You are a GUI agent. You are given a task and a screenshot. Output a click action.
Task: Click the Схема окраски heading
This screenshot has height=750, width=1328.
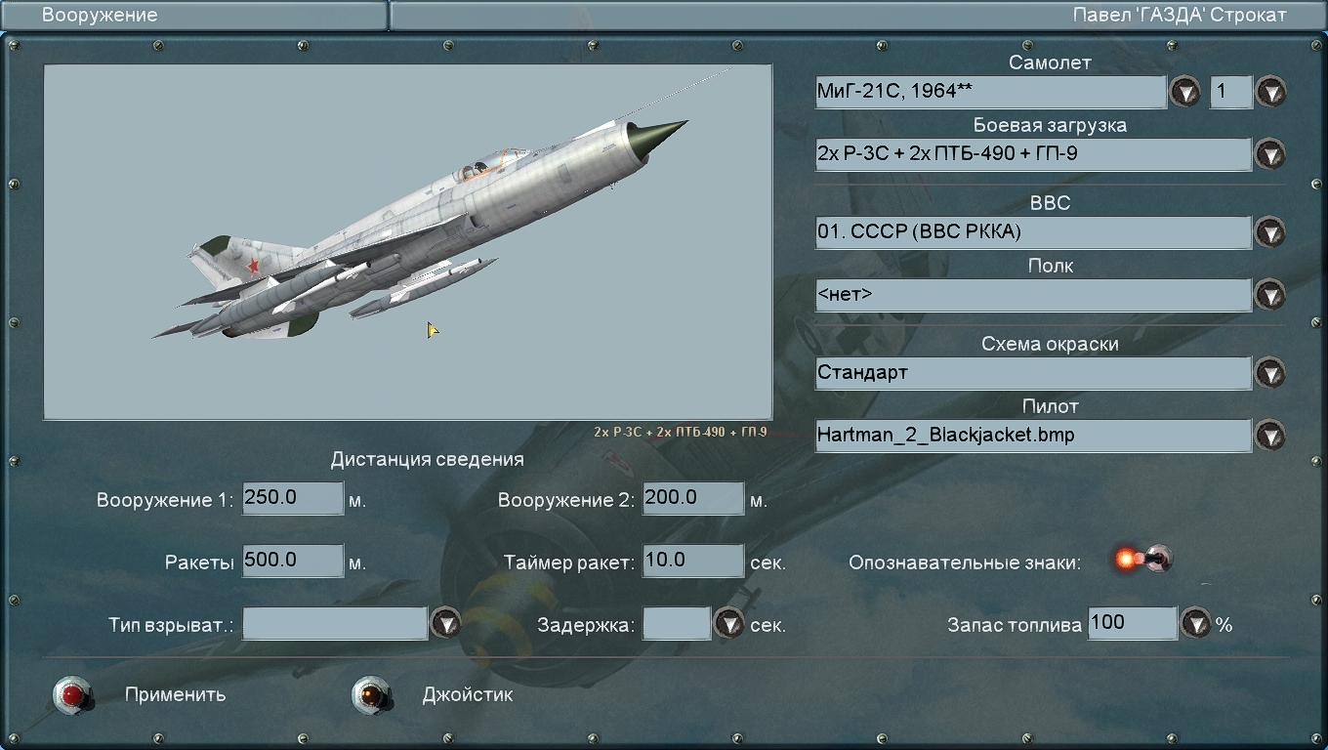point(1050,345)
